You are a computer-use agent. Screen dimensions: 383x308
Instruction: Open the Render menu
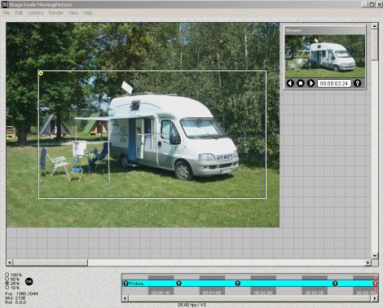(x=56, y=13)
